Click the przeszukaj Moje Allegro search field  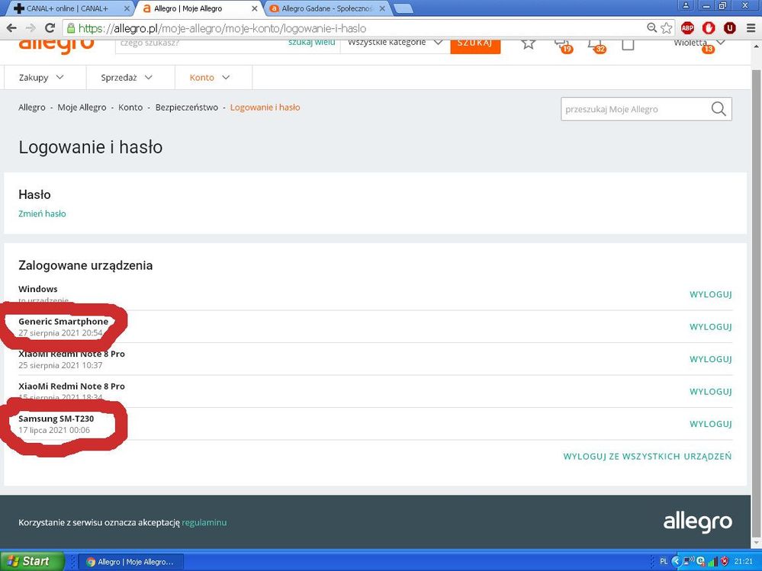pos(633,109)
